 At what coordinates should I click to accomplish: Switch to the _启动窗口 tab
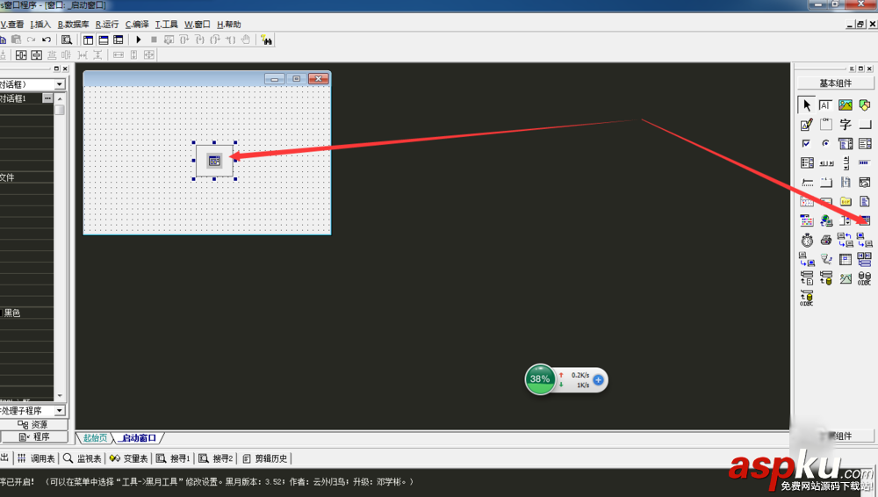tap(139, 437)
